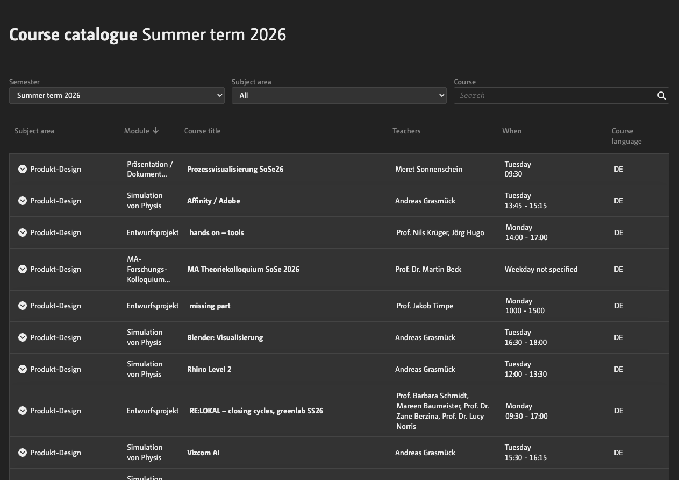Click time Tuesday 13:45 - 15:15
Viewport: 679px width, 480px height.
tap(526, 201)
